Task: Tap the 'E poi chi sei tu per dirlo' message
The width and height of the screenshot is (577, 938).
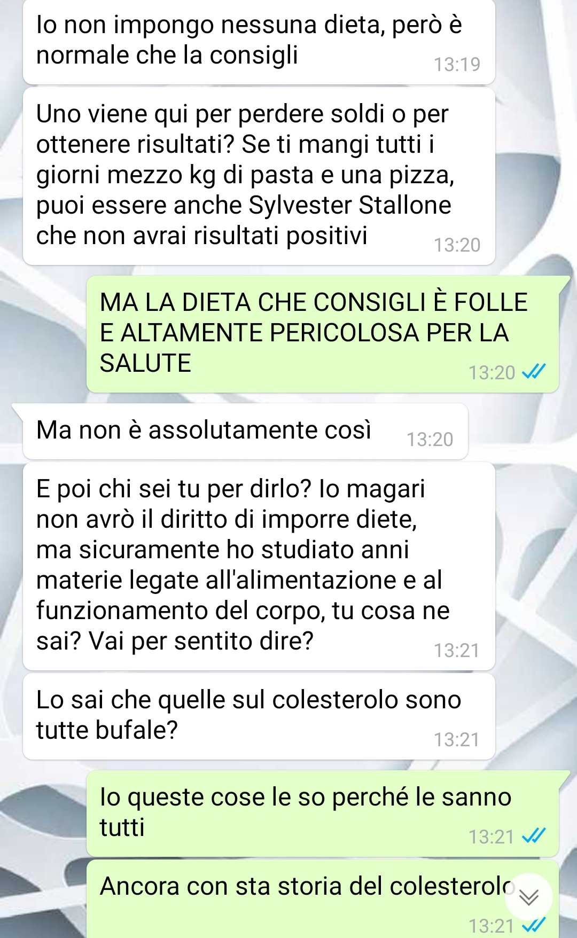Action: (x=259, y=566)
